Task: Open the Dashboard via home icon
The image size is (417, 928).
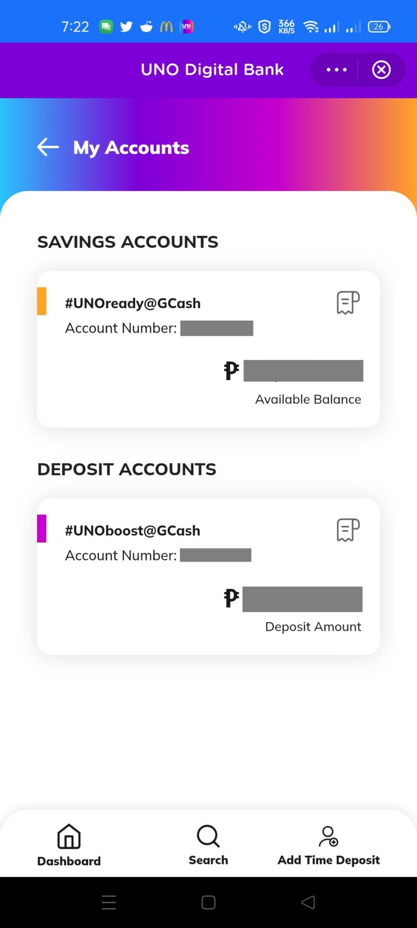Action: (68, 837)
